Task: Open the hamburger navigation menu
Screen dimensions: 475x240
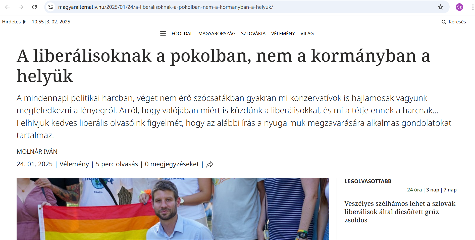Action: coord(163,34)
